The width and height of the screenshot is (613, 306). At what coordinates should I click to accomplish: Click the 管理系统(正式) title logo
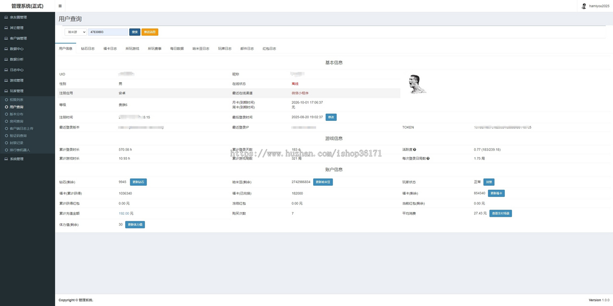pos(28,6)
